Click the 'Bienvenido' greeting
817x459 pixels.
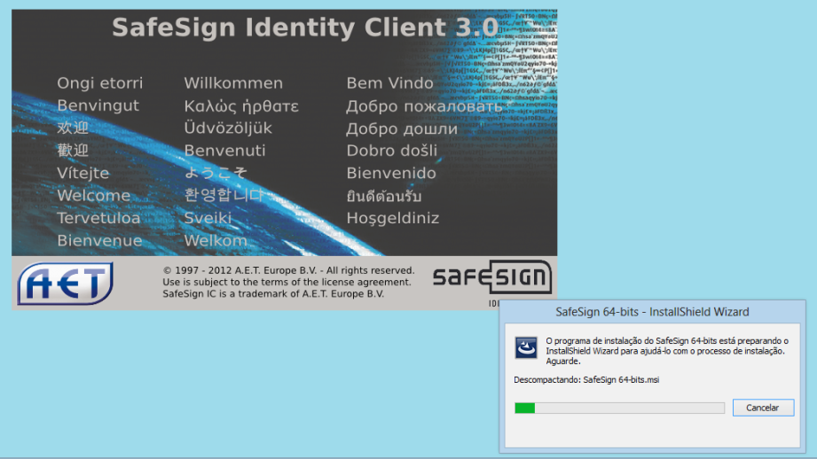click(x=391, y=173)
